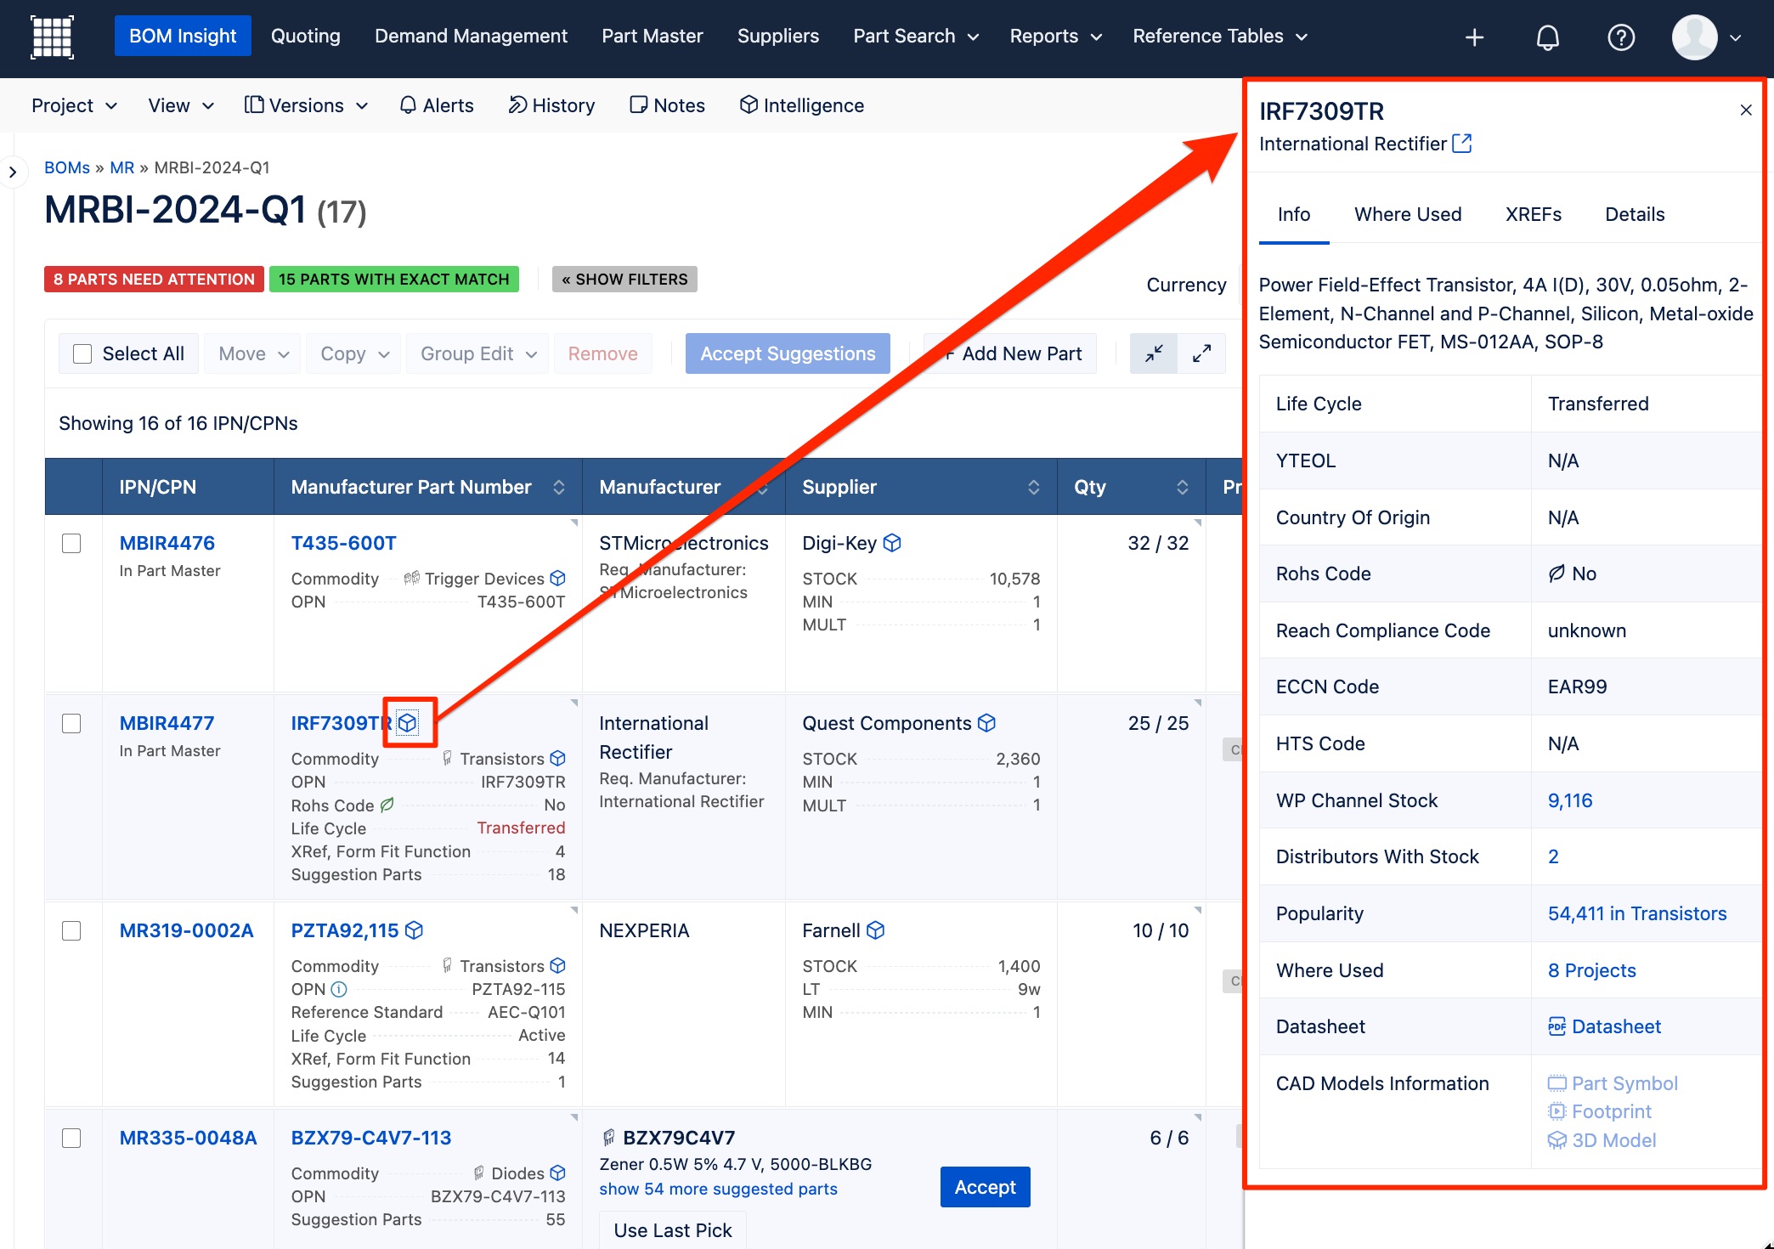Open the PDF Datasheet link

tap(1604, 1026)
